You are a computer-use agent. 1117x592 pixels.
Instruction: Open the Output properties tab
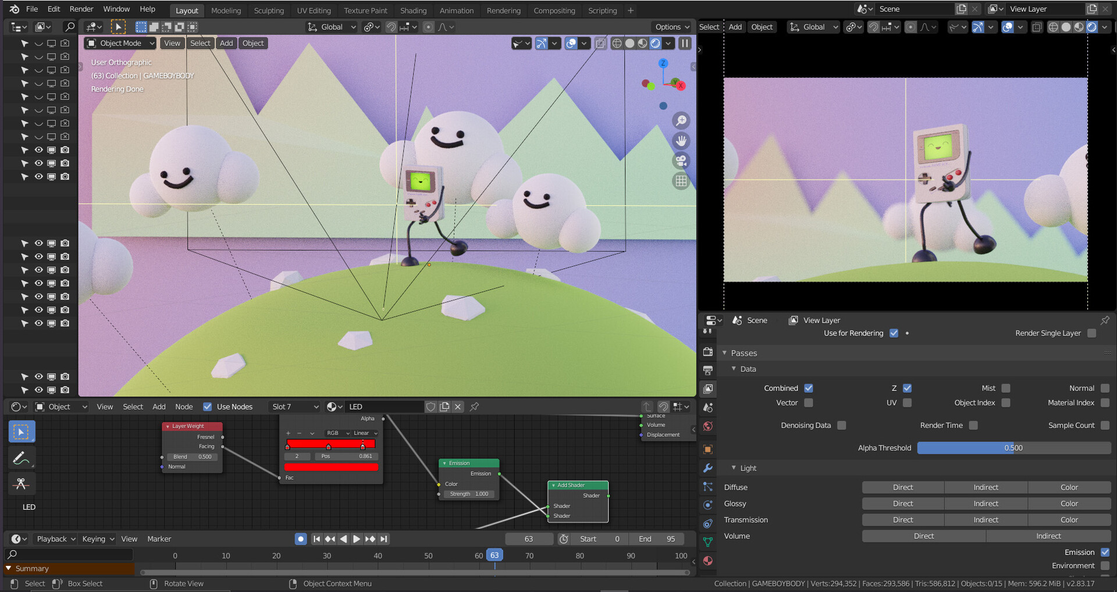708,370
